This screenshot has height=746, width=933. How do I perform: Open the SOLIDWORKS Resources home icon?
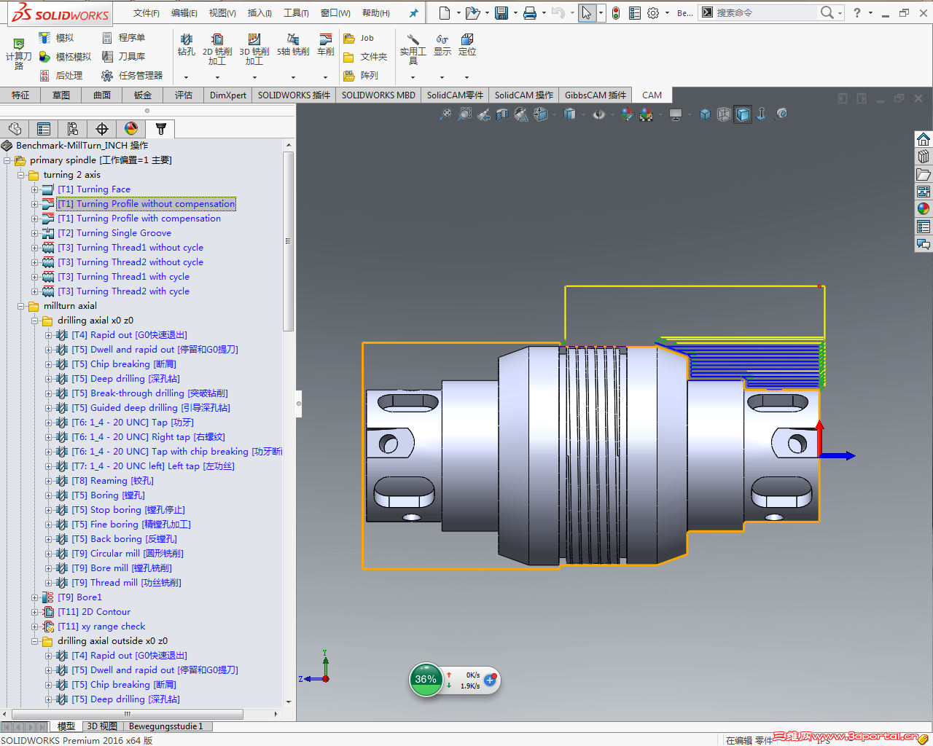pos(924,139)
